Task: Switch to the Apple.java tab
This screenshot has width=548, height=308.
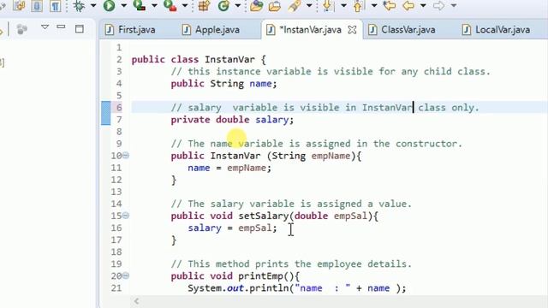Action: coord(211,30)
